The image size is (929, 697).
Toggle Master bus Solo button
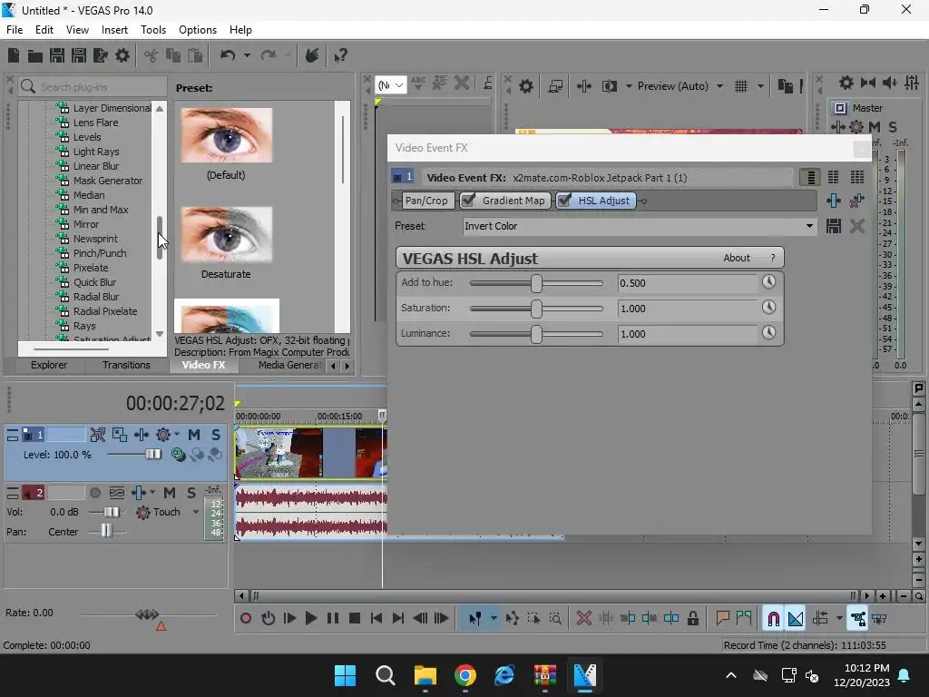click(893, 126)
